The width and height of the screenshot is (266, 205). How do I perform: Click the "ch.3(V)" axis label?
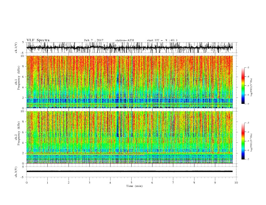click(x=16, y=172)
